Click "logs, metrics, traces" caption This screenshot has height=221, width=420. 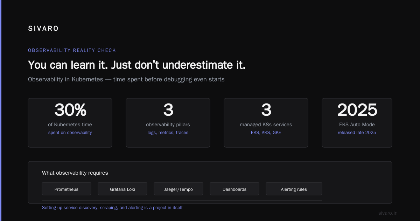tap(168, 133)
